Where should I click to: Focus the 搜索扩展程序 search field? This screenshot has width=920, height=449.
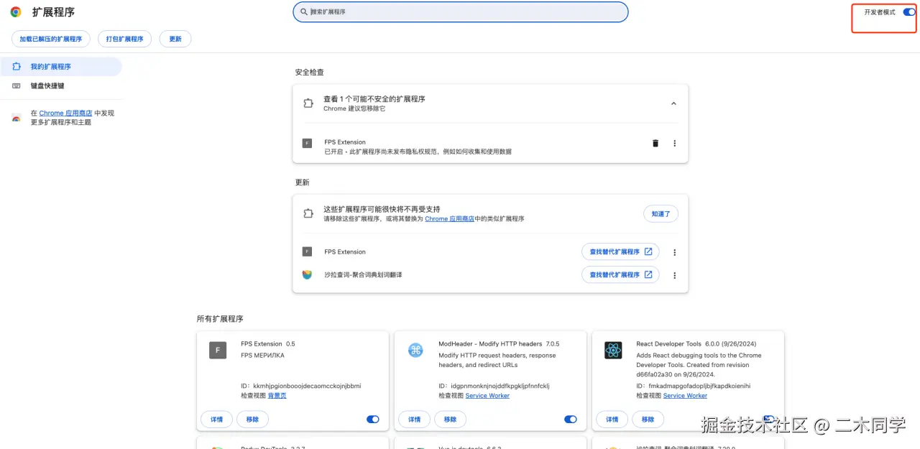point(461,11)
